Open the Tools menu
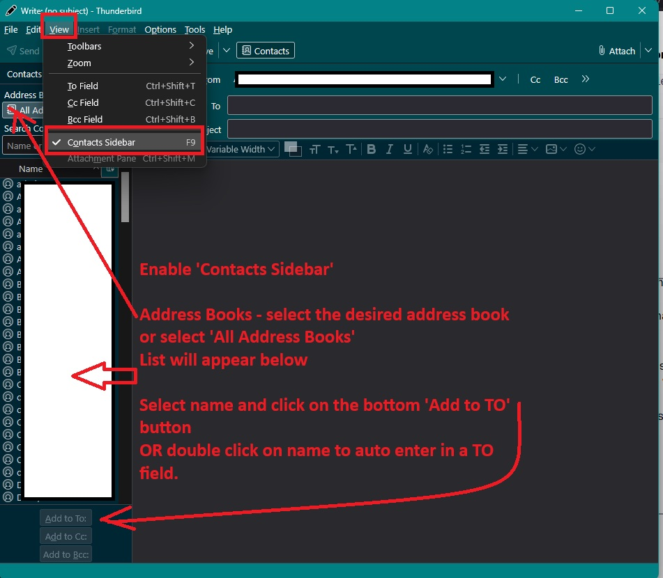 (x=195, y=29)
